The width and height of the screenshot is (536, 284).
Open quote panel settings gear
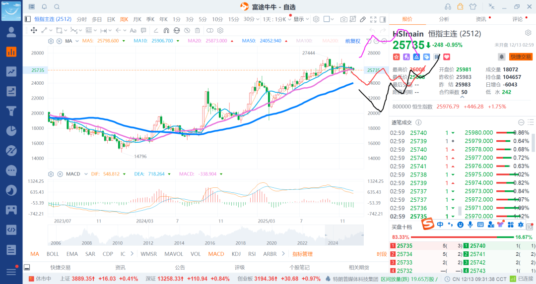pyautogui.click(x=528, y=33)
